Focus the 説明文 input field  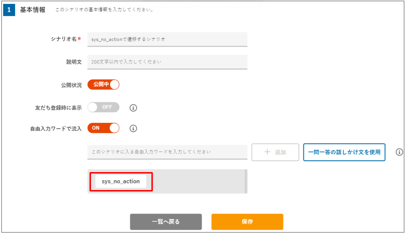[x=167, y=62]
